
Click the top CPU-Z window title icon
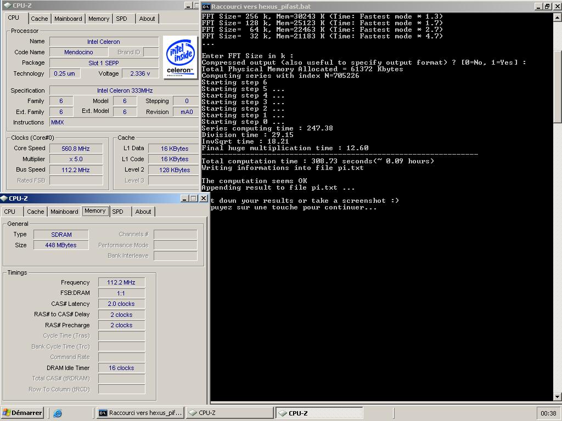tap(7, 5)
